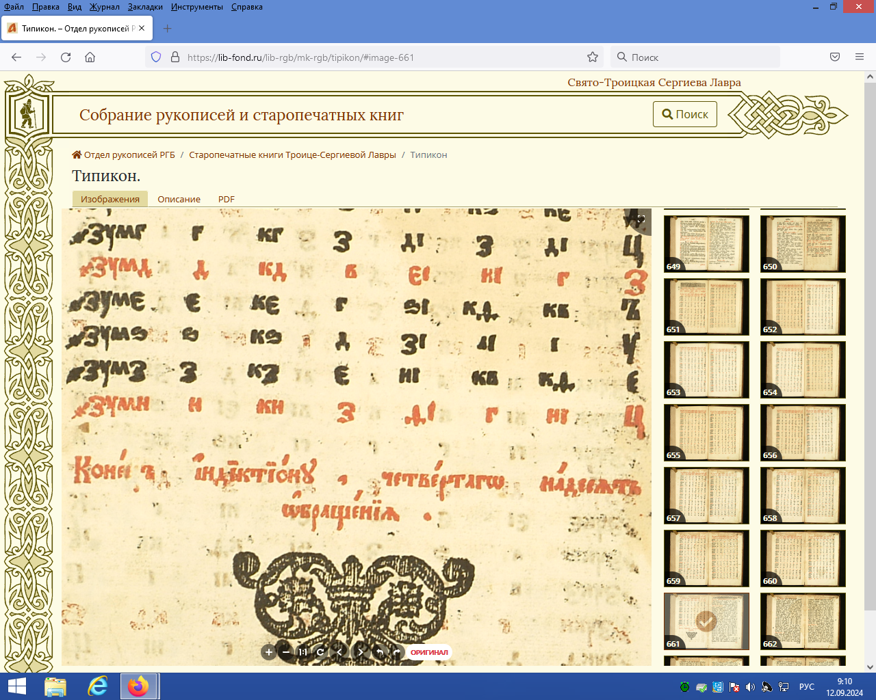Image resolution: width=876 pixels, height=700 pixels.
Task: Select page thumbnail 649
Action: click(x=706, y=243)
